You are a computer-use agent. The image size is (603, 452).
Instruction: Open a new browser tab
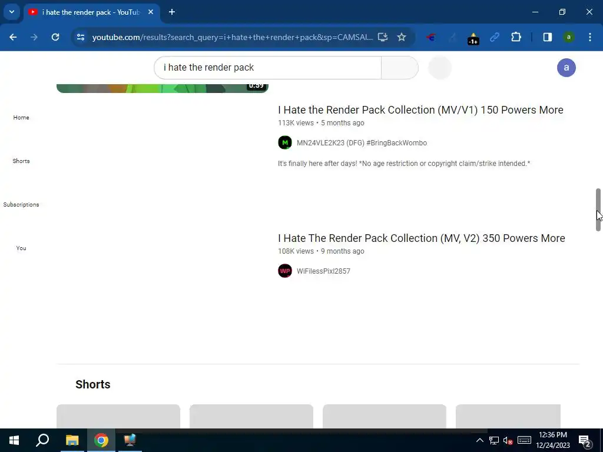[172, 12]
